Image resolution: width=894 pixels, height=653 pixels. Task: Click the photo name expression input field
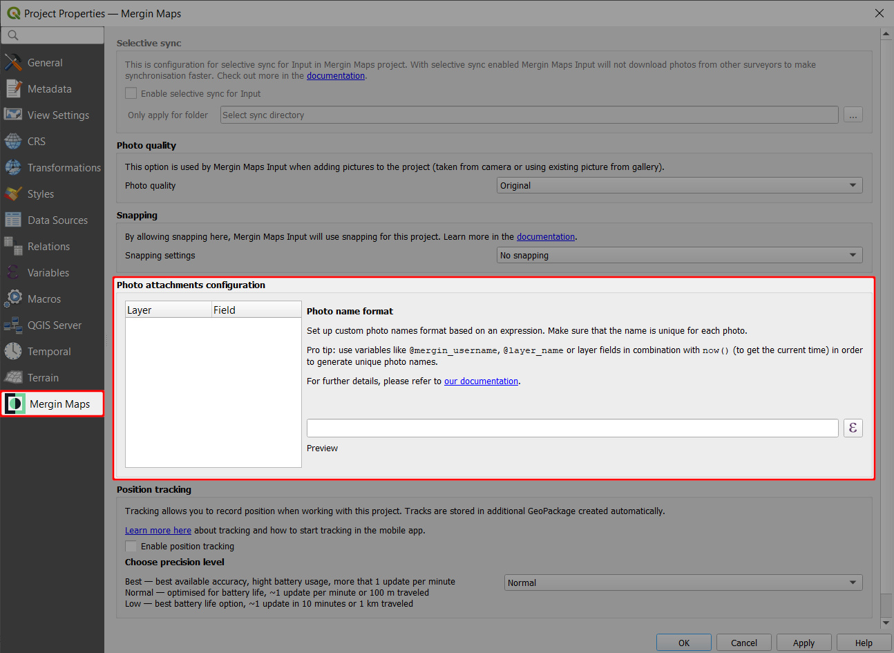573,428
